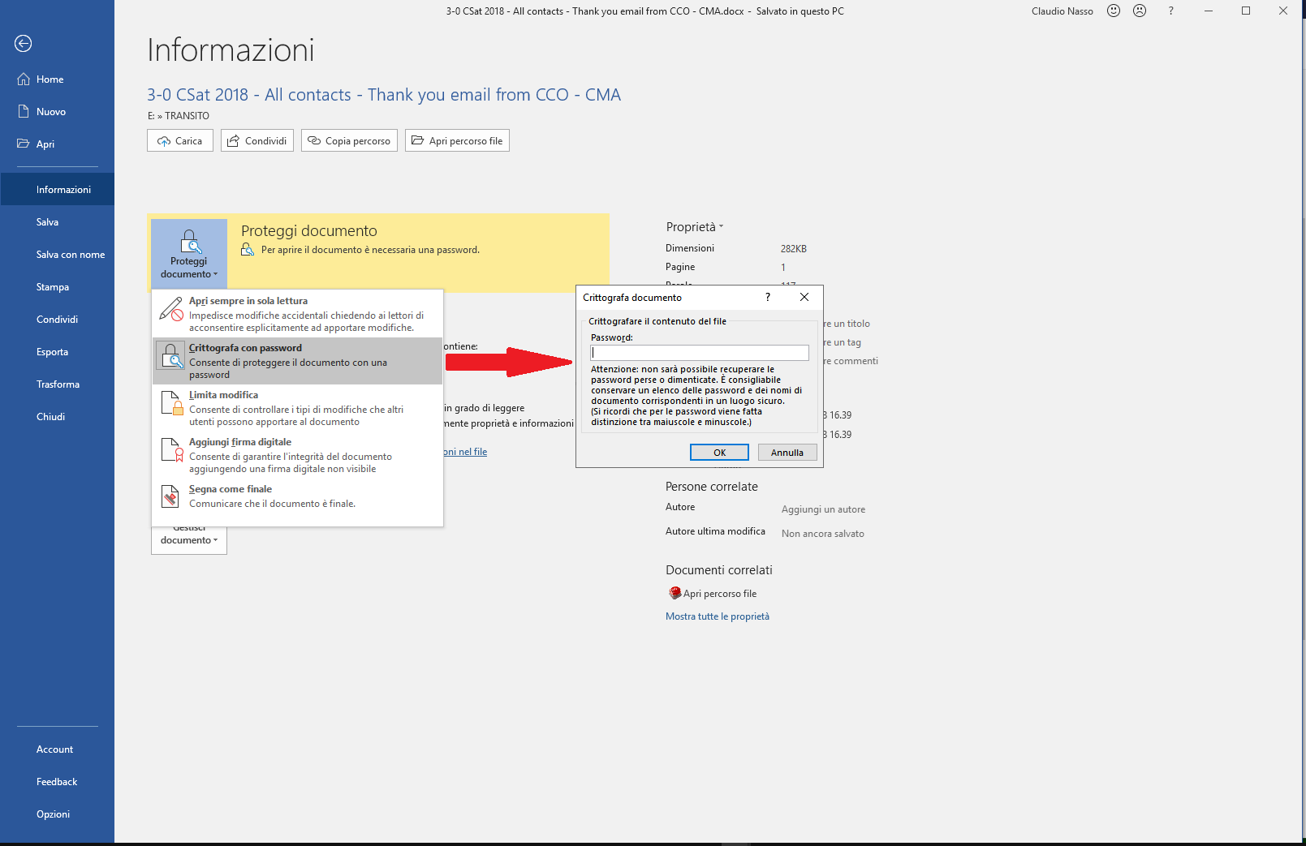Click Aggiungi un autore field

[823, 509]
